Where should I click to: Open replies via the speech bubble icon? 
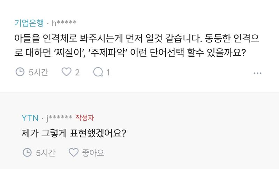point(98,72)
